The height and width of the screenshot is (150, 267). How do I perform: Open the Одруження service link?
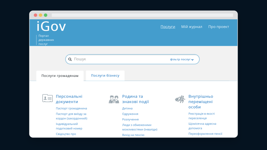(x=130, y=114)
